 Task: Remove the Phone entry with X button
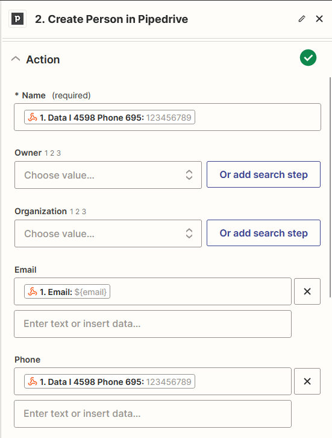point(307,381)
